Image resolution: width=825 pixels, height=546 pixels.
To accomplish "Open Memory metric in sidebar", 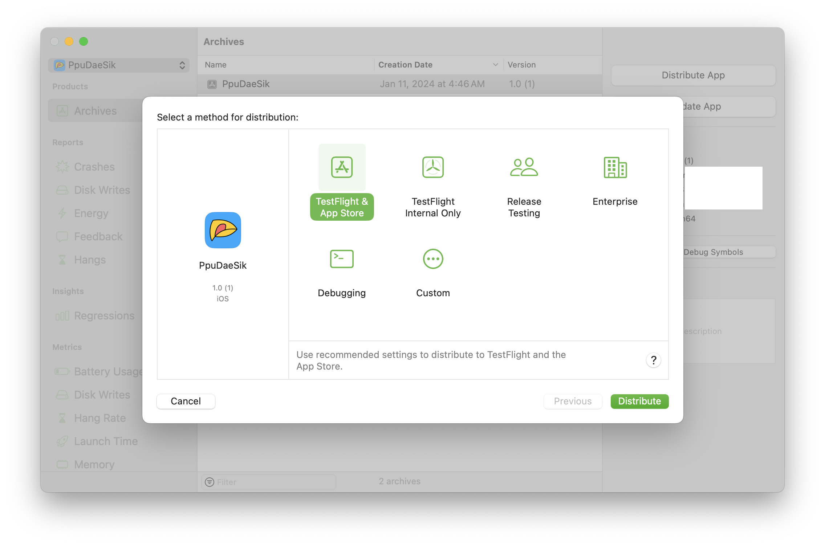I will point(94,465).
